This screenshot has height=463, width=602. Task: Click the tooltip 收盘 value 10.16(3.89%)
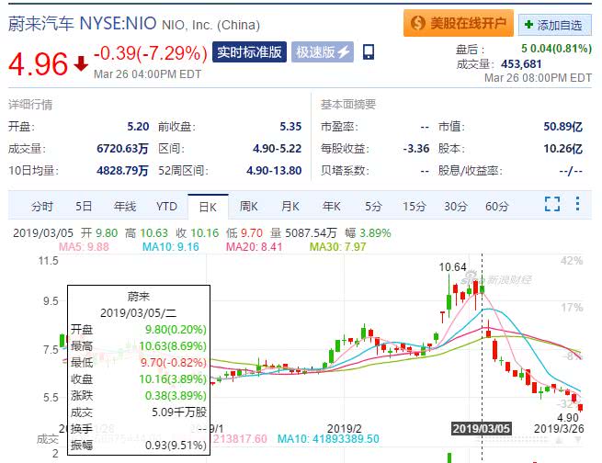(173, 379)
